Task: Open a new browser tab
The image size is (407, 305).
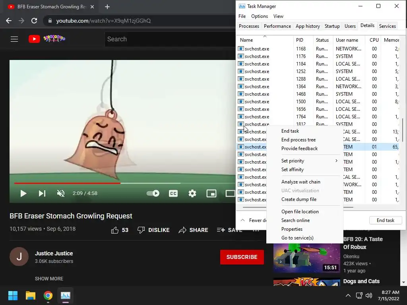Action: [x=107, y=7]
